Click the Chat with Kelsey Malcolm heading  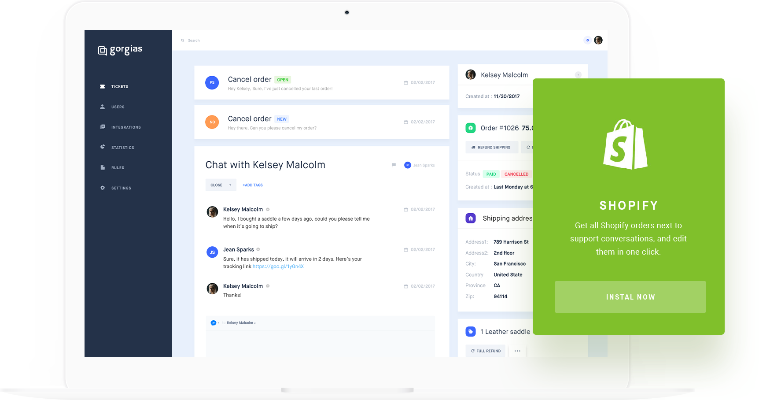point(265,165)
